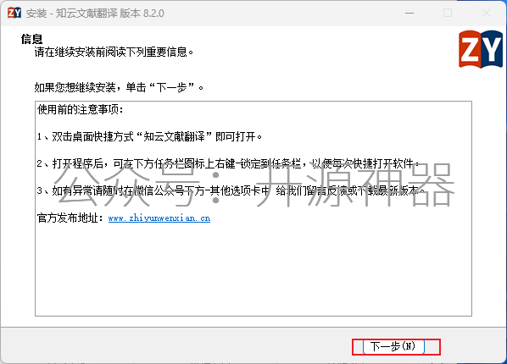Screen dimensions: 507x364
Task: Click the 信息 heading
Action: [x=31, y=39]
